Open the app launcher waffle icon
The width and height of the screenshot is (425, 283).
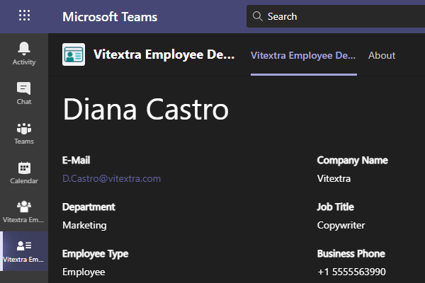click(x=24, y=15)
